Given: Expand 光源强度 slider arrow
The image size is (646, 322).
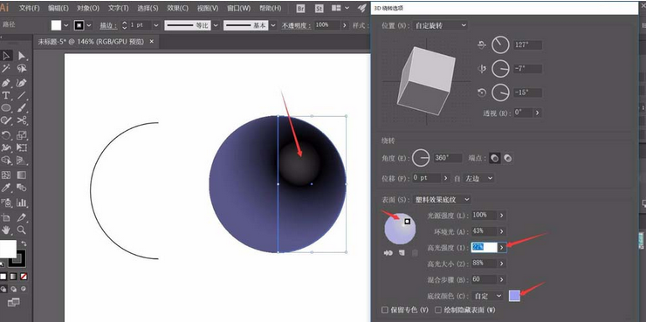Looking at the screenshot, I should click(501, 215).
